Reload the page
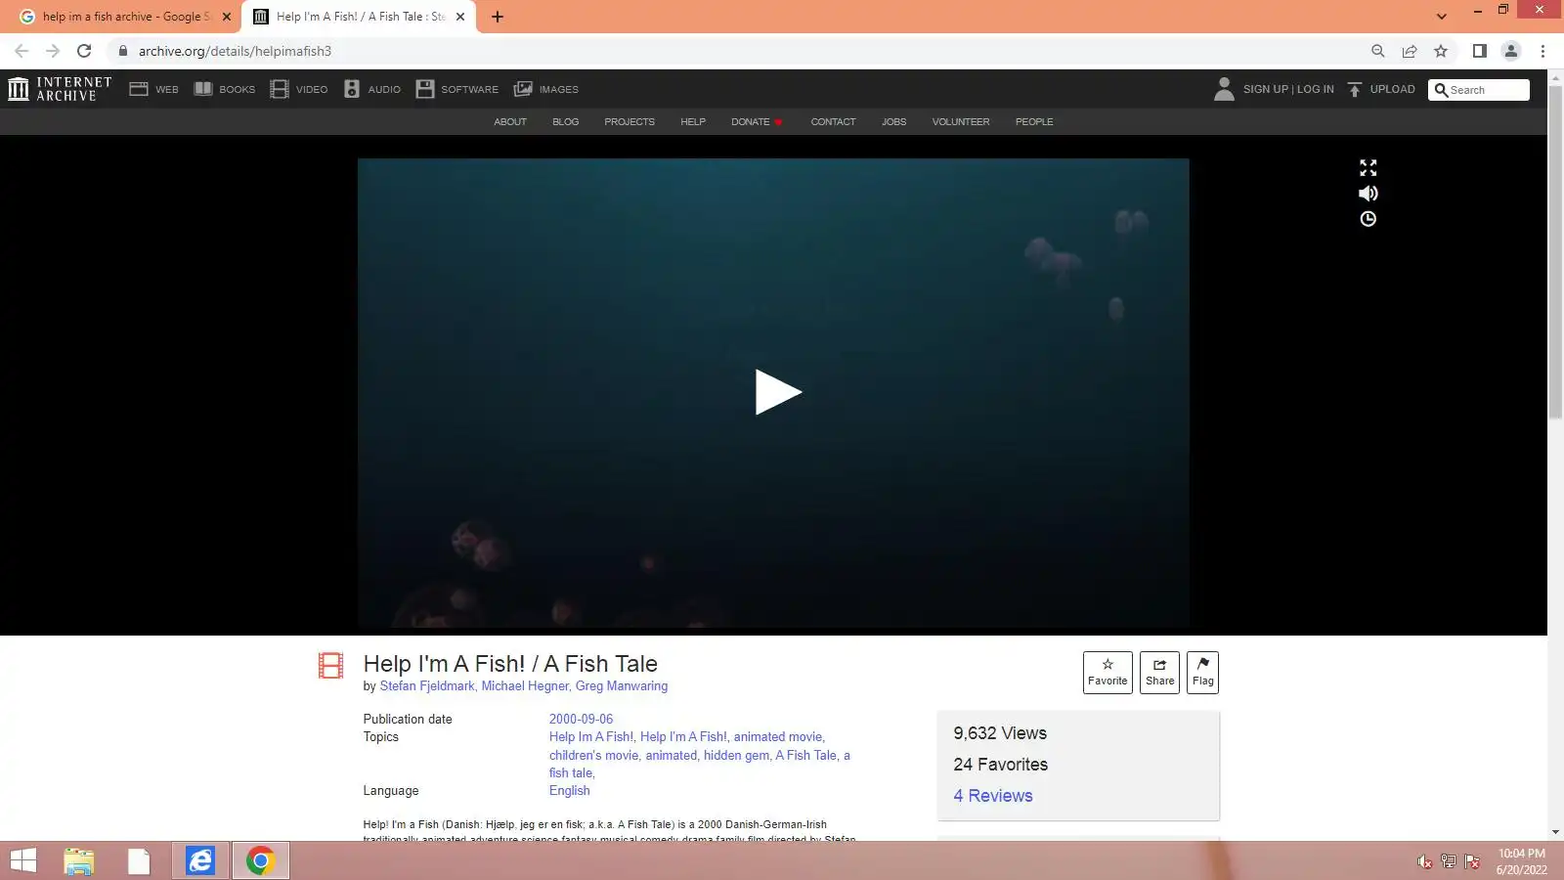This screenshot has height=880, width=1564. coord(84,51)
